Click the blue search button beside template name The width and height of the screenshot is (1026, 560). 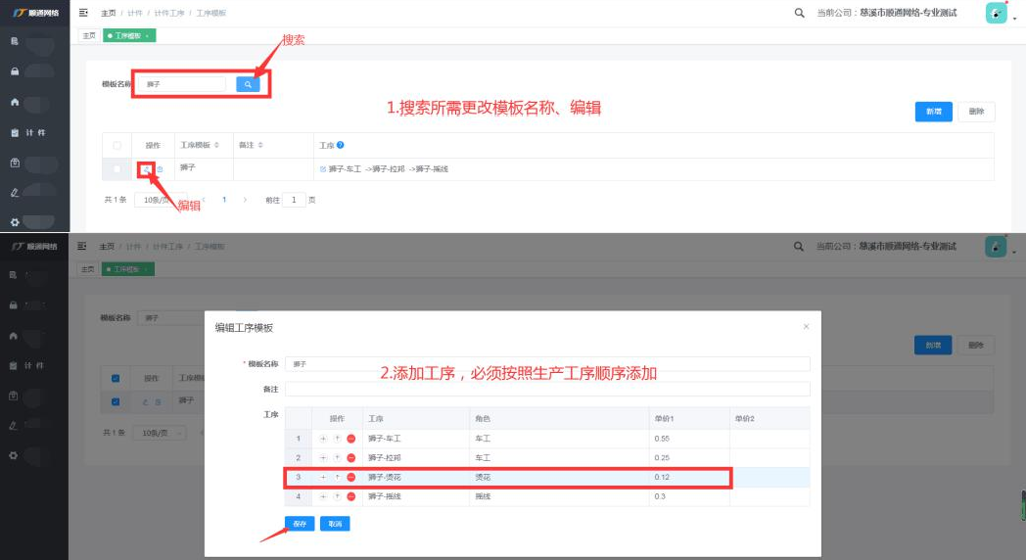click(x=249, y=85)
